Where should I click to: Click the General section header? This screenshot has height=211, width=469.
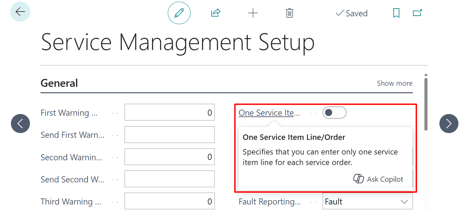(x=59, y=83)
